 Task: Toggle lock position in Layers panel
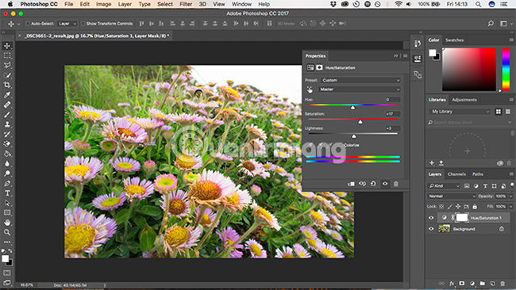(458, 207)
